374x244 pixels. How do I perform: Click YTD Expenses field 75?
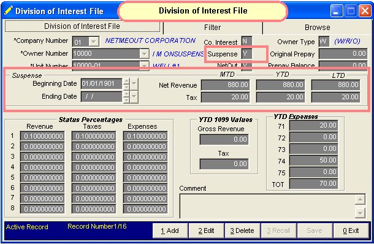pyautogui.click(x=314, y=172)
